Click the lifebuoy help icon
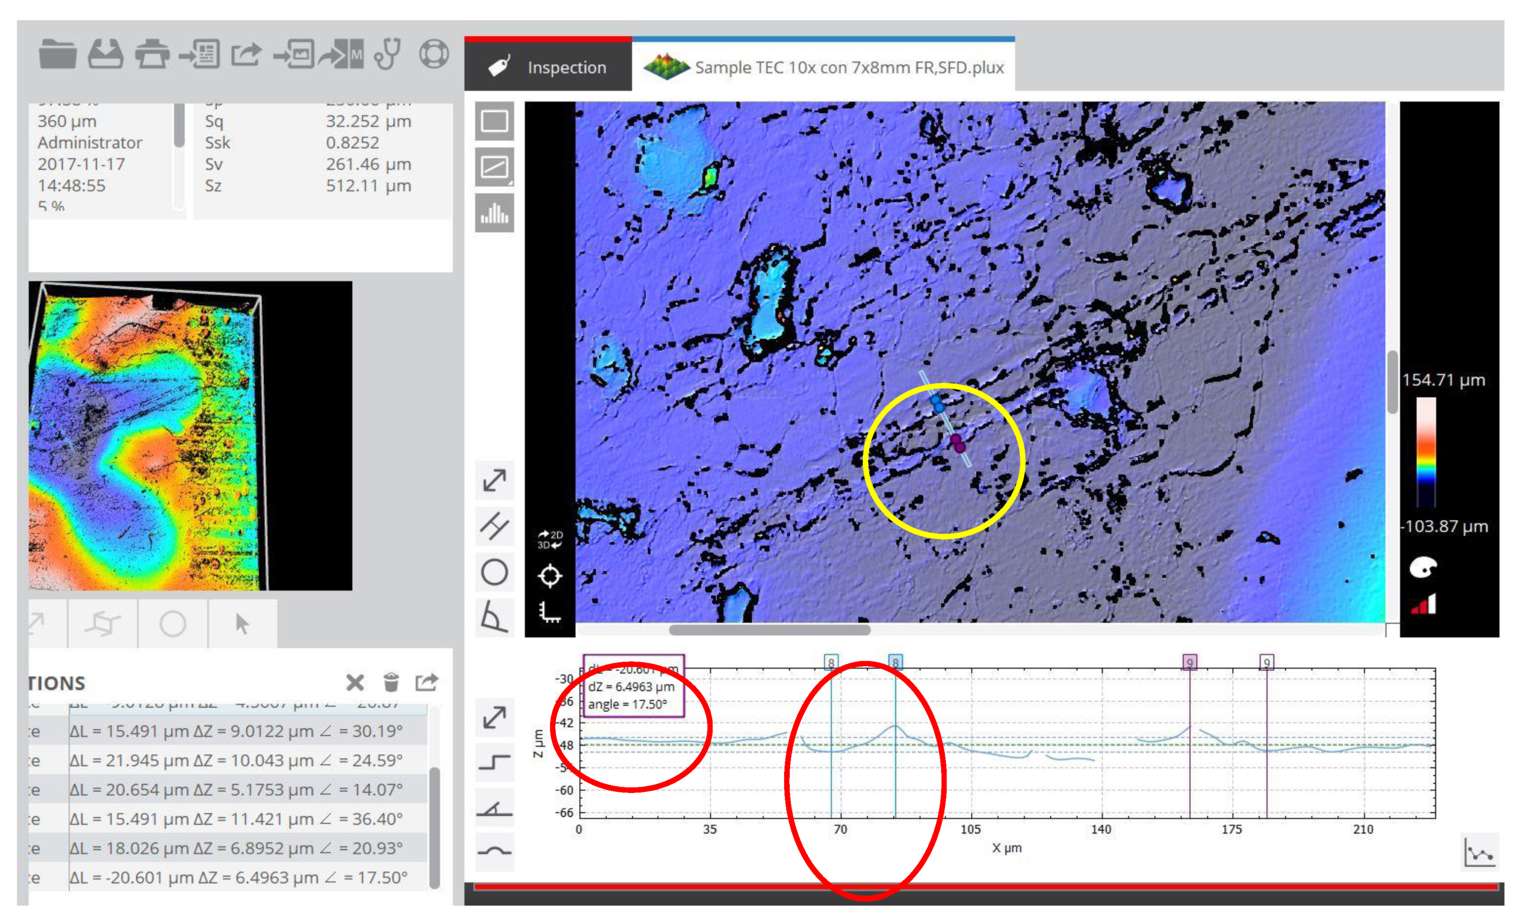Image resolution: width=1523 pixels, height=921 pixels. [x=434, y=54]
